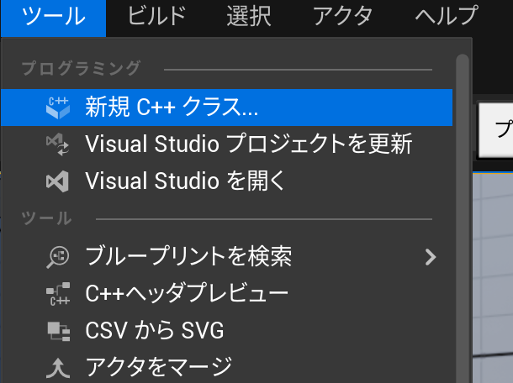Choose Visual Studio プロジェクトを更新

tap(227, 144)
